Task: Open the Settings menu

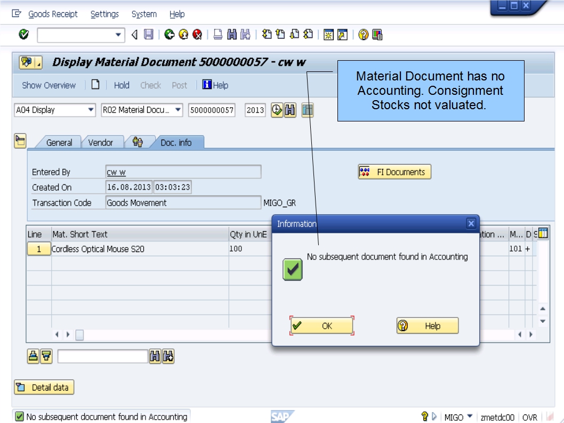Action: pyautogui.click(x=104, y=14)
